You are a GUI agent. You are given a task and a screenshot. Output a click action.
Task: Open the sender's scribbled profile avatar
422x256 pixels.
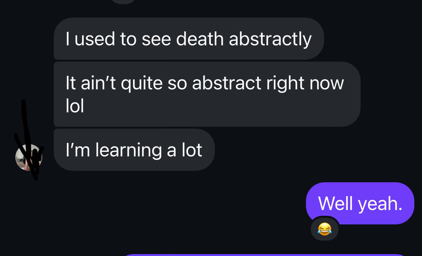(x=29, y=157)
